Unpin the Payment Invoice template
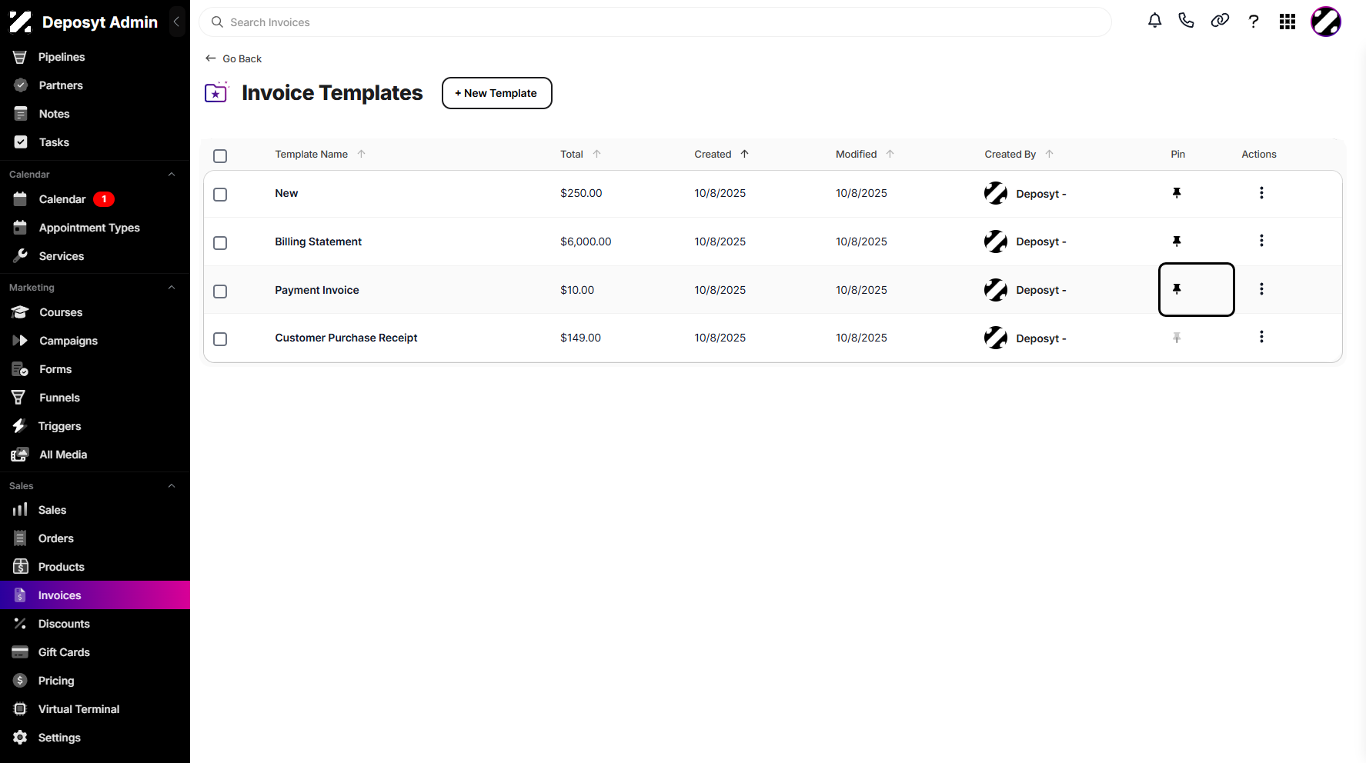Screen dimensions: 1366x763 pyautogui.click(x=1177, y=289)
